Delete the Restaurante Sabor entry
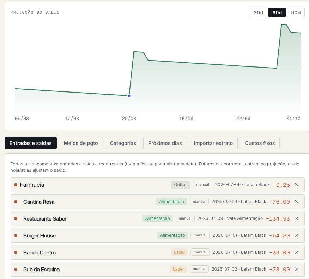 pos(297,218)
